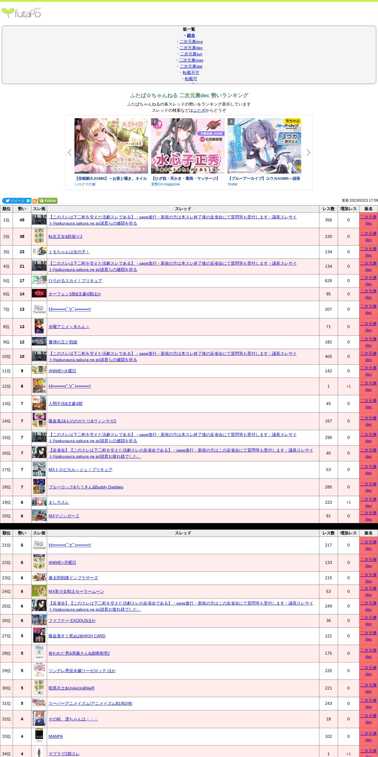
Task: Open the 転載不可 board link
Action: (191, 73)
